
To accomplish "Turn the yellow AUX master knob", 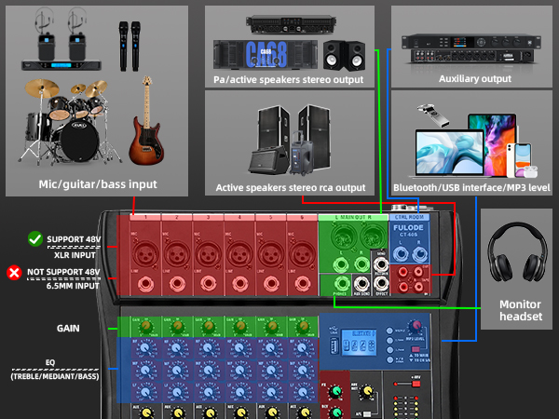I will [x=367, y=391].
